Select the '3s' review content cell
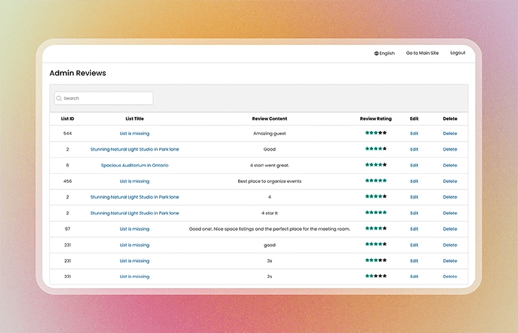The width and height of the screenshot is (518, 333). 269,260
